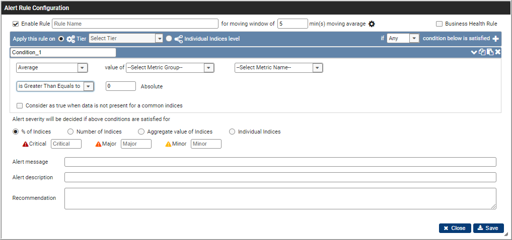Screen dimensions: 512x240
Task: Copy Condition_1 using the copy icon
Action: 482,52
